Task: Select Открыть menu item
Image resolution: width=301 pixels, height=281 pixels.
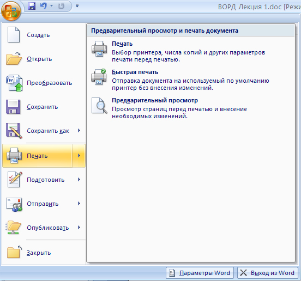Action: click(x=44, y=59)
